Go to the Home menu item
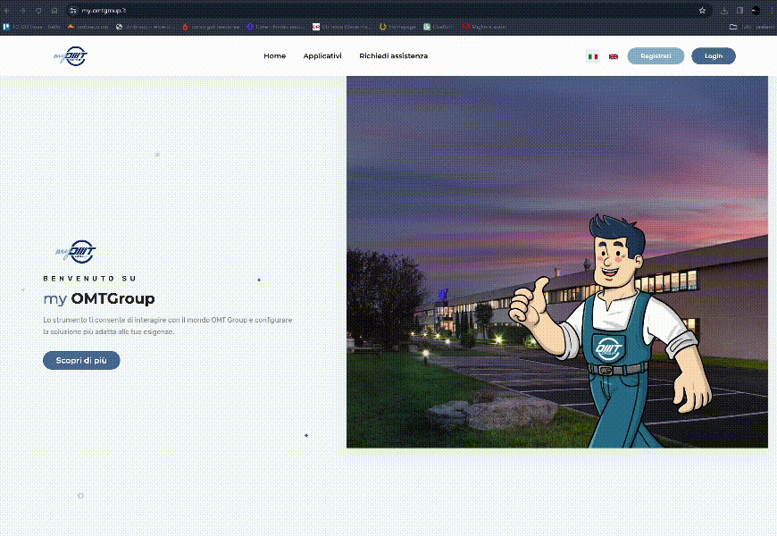The image size is (777, 536). pos(274,56)
